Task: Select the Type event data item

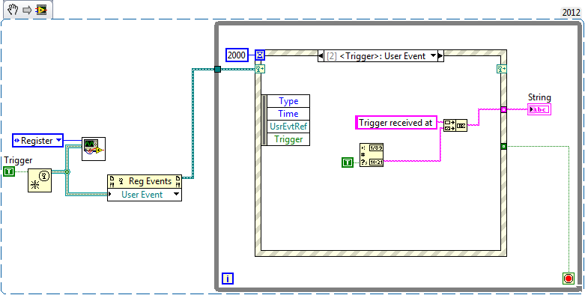Action: coord(288,101)
